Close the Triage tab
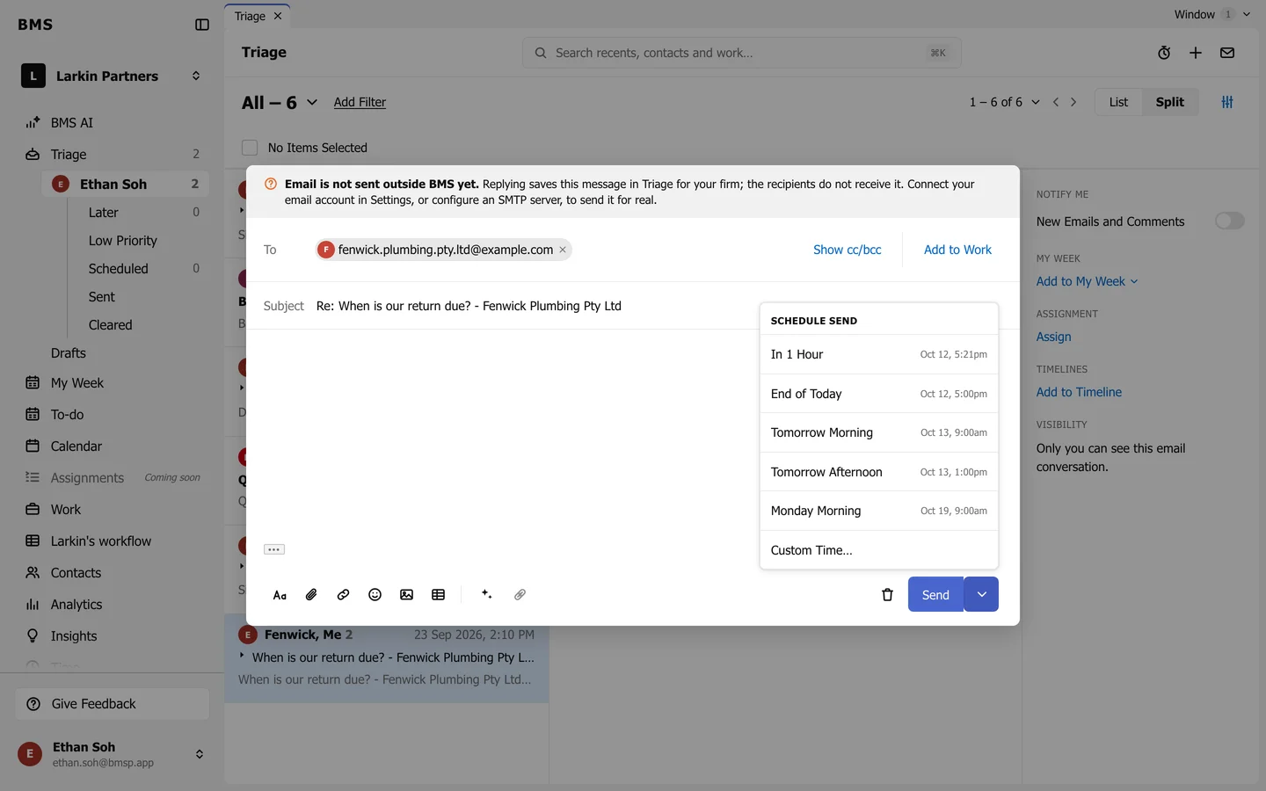This screenshot has width=1266, height=791. tap(278, 16)
